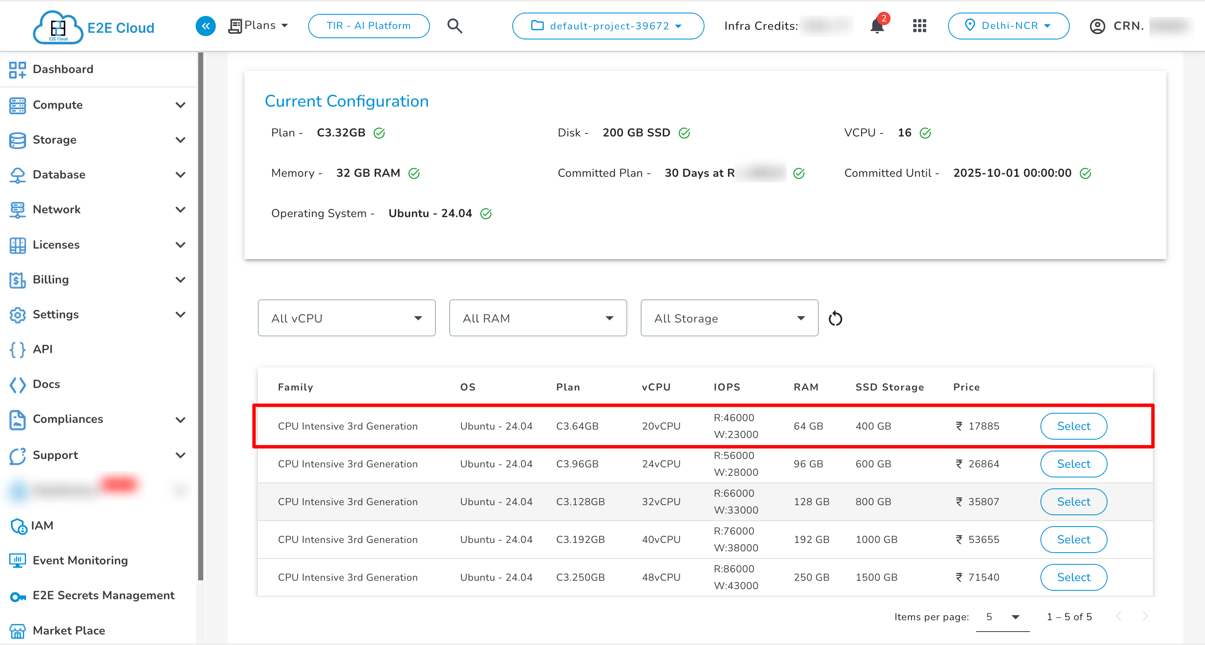Select the highlighted C3.64GB plan
The width and height of the screenshot is (1205, 645).
[1073, 426]
